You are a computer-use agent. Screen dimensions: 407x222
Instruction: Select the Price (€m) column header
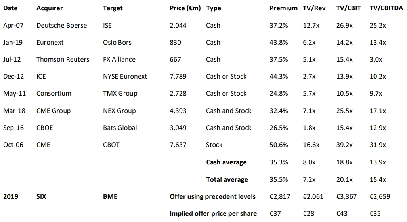(185, 8)
